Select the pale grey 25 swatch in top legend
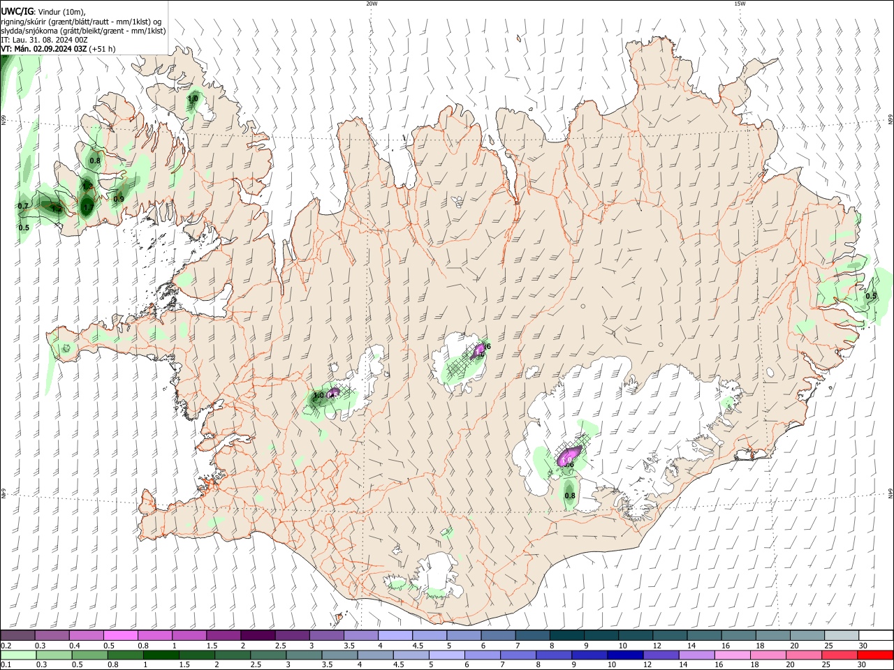 pyautogui.click(x=842, y=635)
